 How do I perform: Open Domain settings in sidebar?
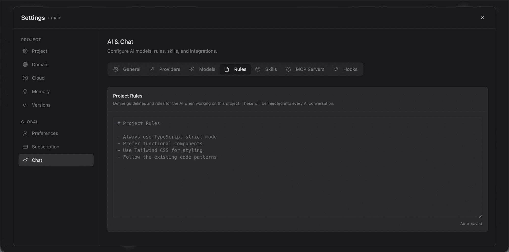click(x=56, y=65)
